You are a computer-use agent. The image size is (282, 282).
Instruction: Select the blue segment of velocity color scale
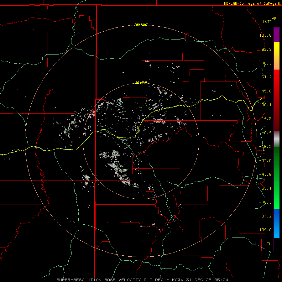pyautogui.click(x=277, y=223)
